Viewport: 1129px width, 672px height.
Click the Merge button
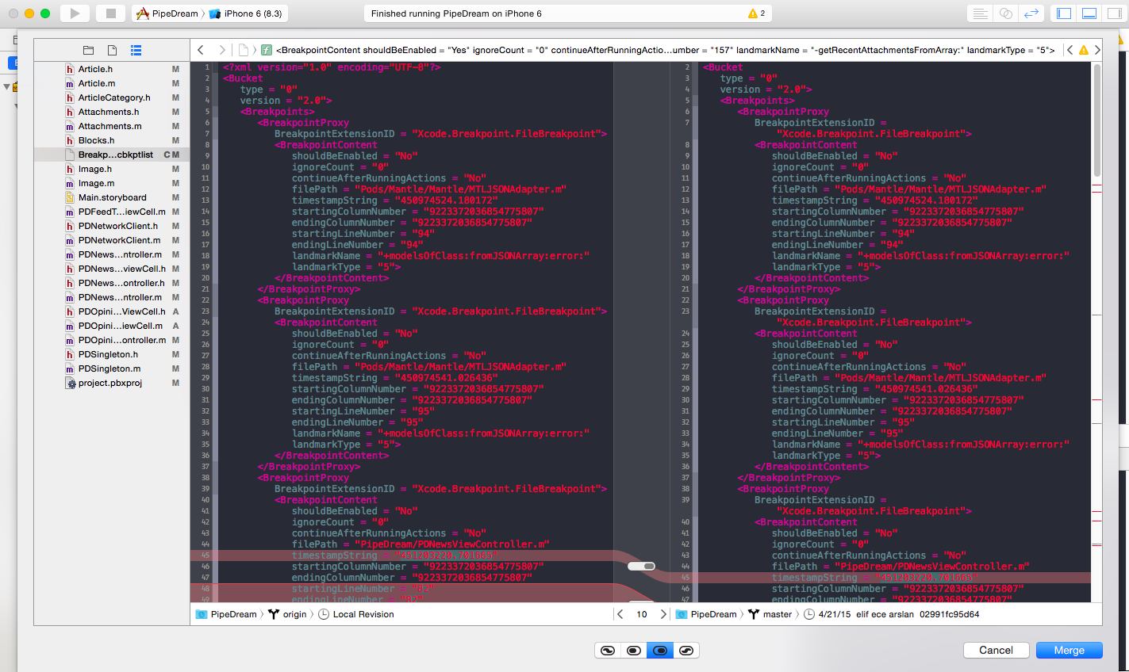[1069, 650]
